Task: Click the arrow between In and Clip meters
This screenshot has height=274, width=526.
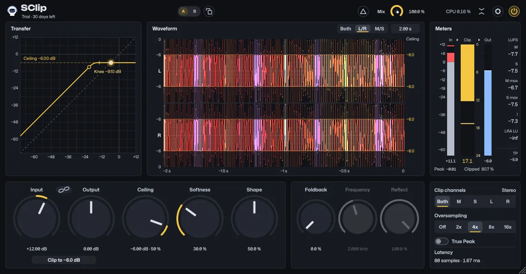Action: pos(458,40)
